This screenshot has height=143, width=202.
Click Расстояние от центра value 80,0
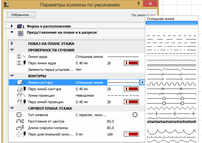(x=110, y=121)
